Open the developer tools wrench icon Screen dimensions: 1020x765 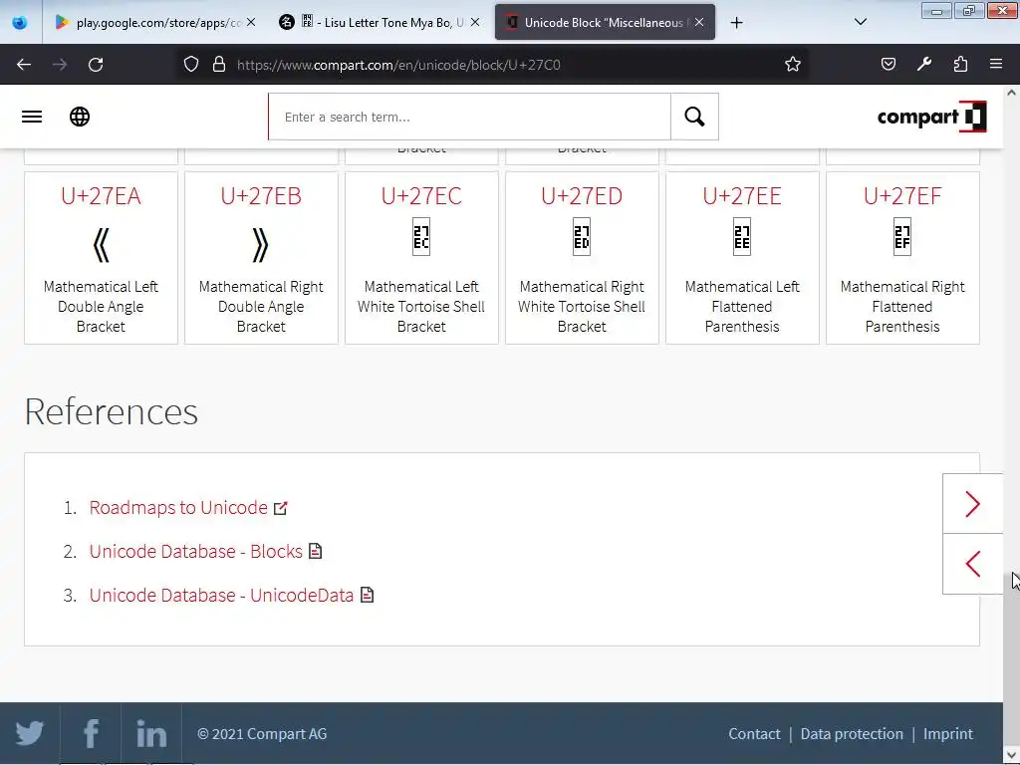pos(924,65)
